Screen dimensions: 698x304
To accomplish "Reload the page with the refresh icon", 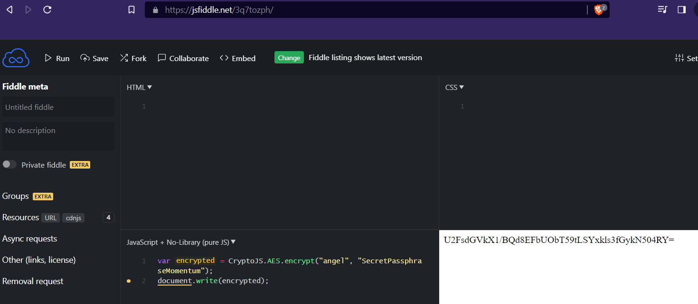I will [47, 9].
